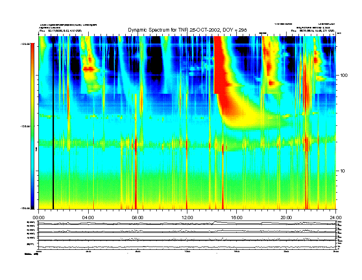Click the 04:00 label on main time axis

point(88,218)
